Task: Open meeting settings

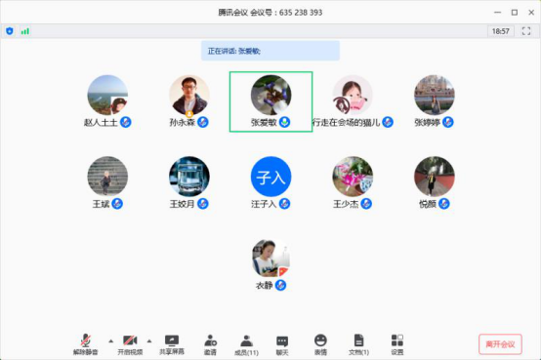Action: tap(397, 344)
